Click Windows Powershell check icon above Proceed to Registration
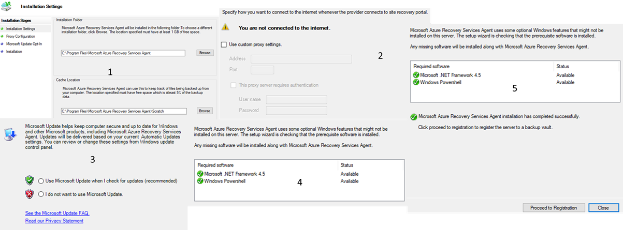 point(416,82)
